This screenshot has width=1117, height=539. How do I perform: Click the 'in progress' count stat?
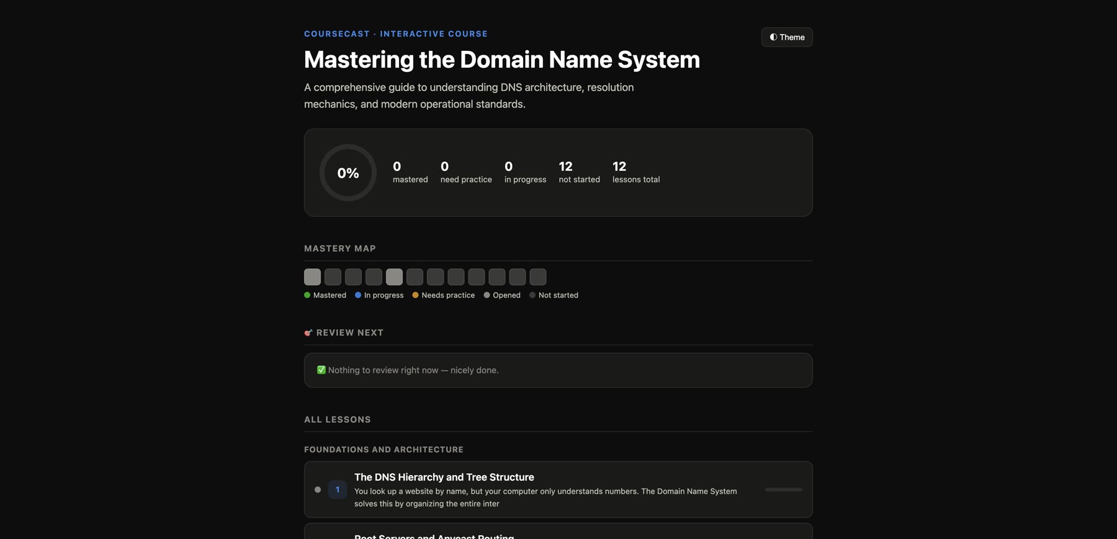point(525,173)
